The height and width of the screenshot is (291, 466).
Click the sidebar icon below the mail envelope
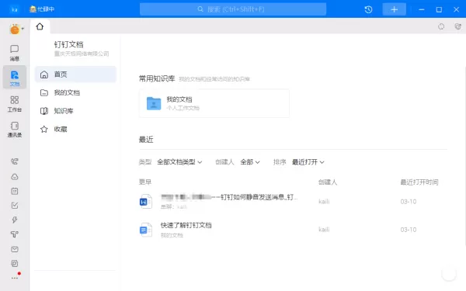pos(15,263)
